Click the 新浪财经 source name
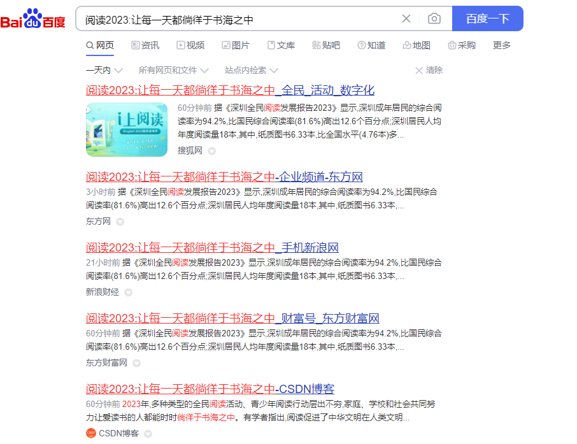 click(103, 292)
